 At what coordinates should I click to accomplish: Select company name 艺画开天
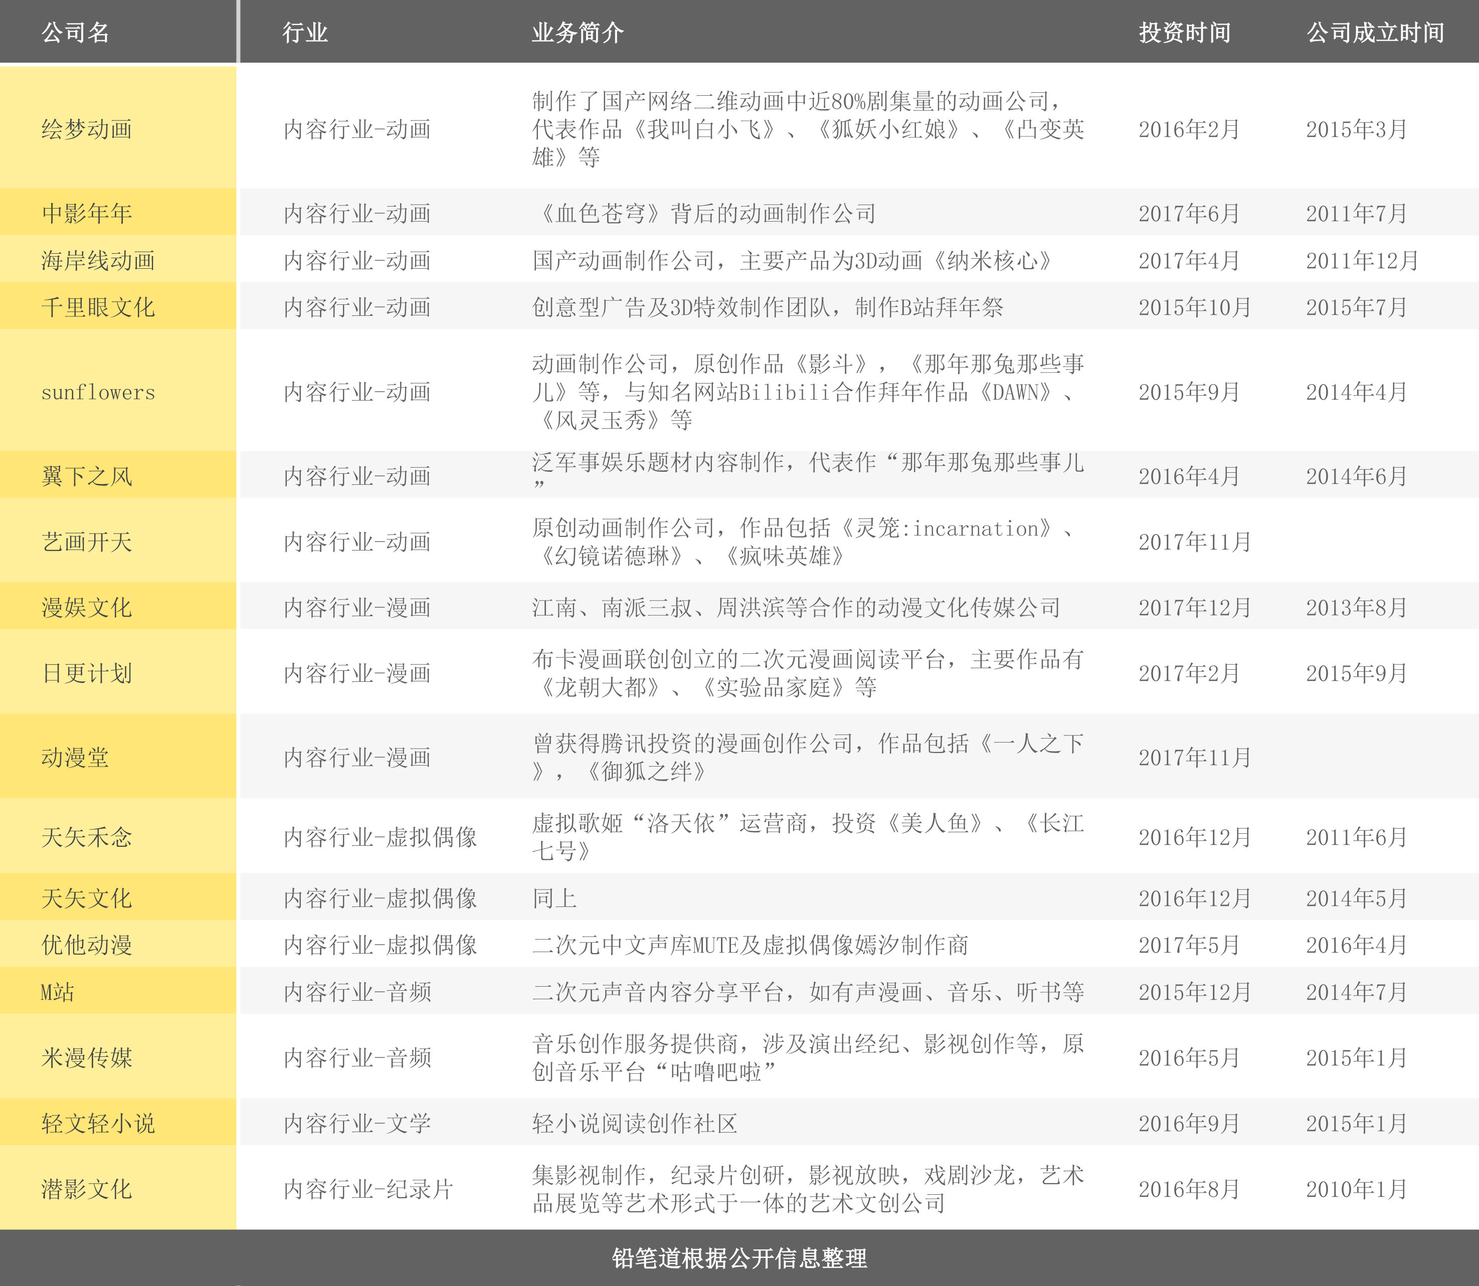[87, 542]
